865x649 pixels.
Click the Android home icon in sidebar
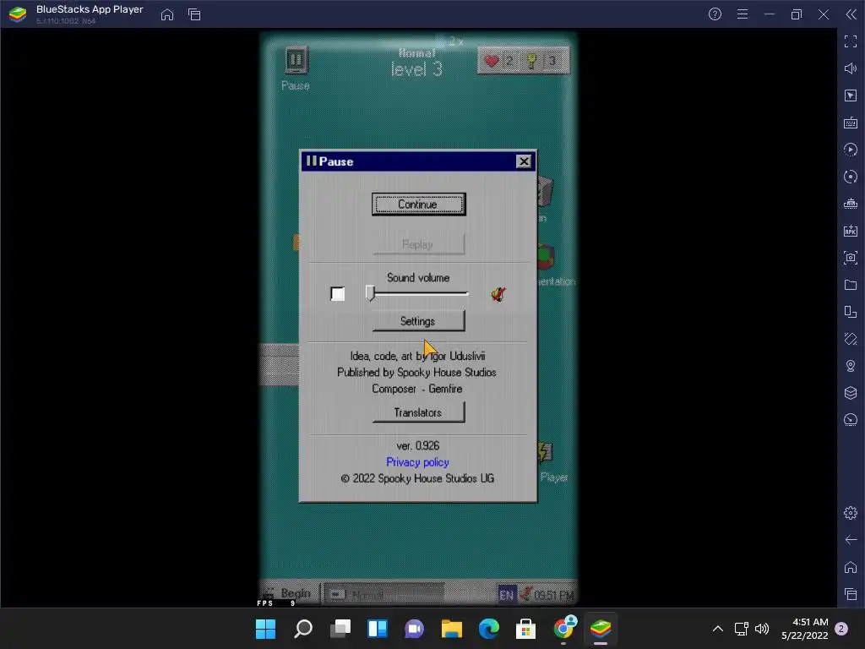pos(851,567)
